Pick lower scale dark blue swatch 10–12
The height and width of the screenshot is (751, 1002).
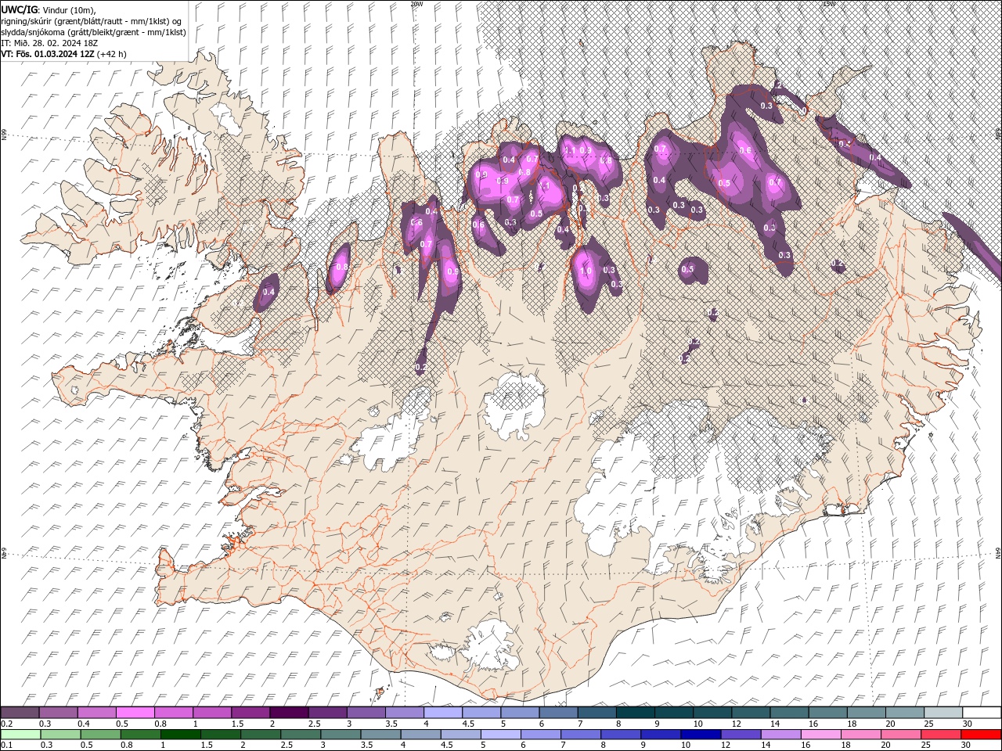(701, 735)
